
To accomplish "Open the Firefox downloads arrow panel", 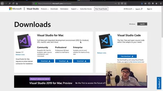I will [x=142, y=4].
